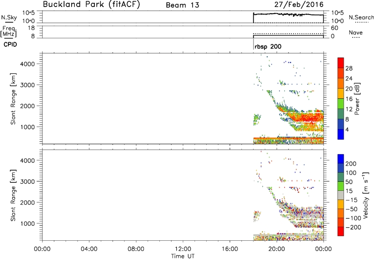
Task: Pick the Power colorbar segment between 4 and 8
Action: [x=341, y=124]
